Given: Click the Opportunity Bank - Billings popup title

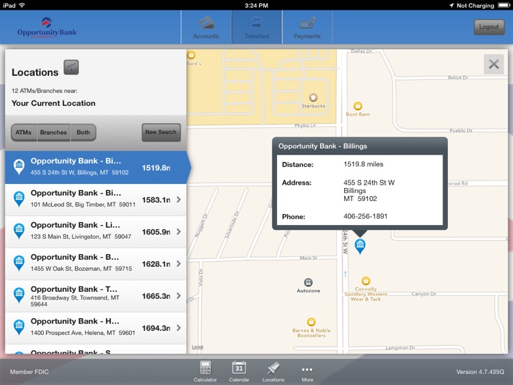Looking at the screenshot, I should 323,146.
